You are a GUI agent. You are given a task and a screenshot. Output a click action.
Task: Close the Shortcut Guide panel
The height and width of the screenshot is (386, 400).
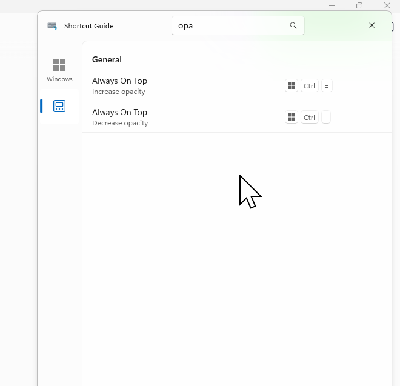(372, 25)
